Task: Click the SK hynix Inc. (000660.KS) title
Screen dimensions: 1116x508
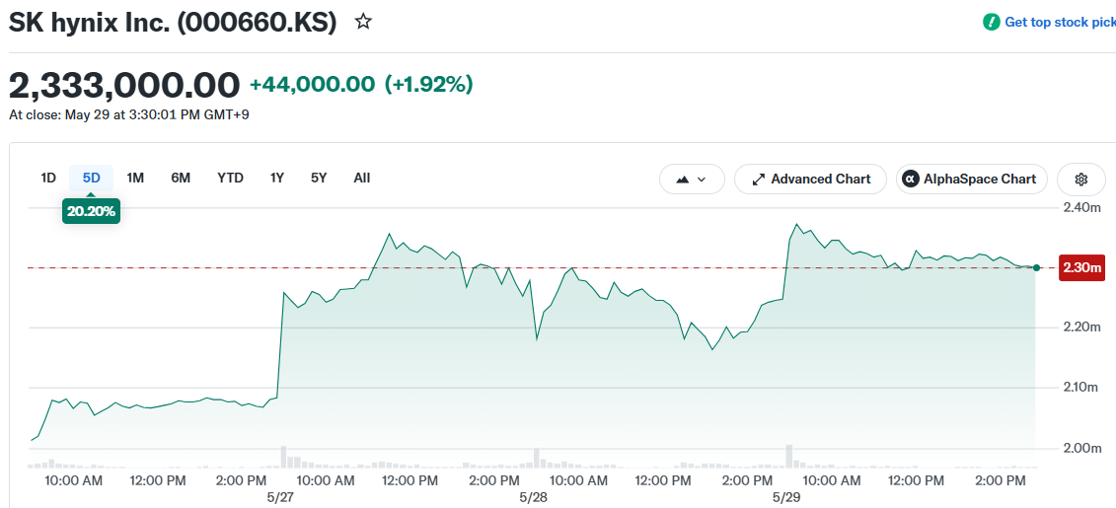Action: tap(173, 23)
